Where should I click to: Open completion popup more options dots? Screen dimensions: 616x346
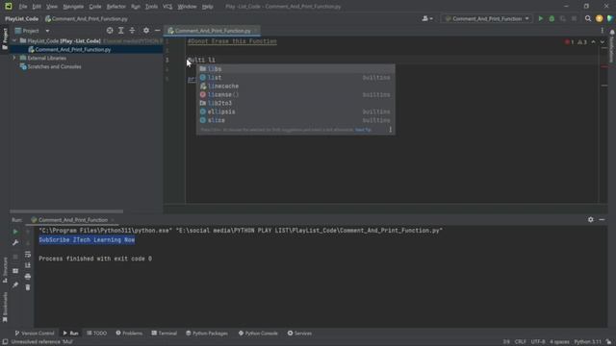[390, 130]
